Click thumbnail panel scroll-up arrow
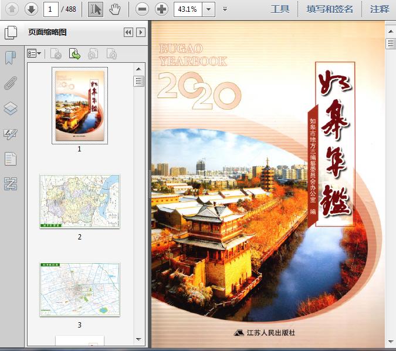396x351 pixels. [138, 69]
